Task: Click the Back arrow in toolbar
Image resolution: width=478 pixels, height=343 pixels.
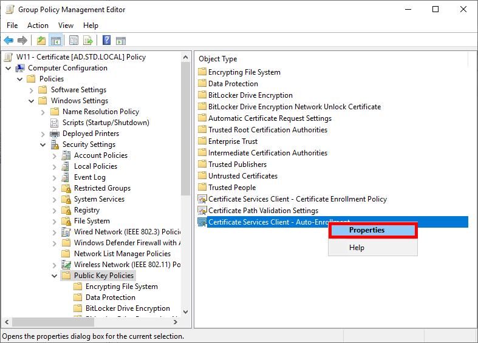Action: click(9, 41)
